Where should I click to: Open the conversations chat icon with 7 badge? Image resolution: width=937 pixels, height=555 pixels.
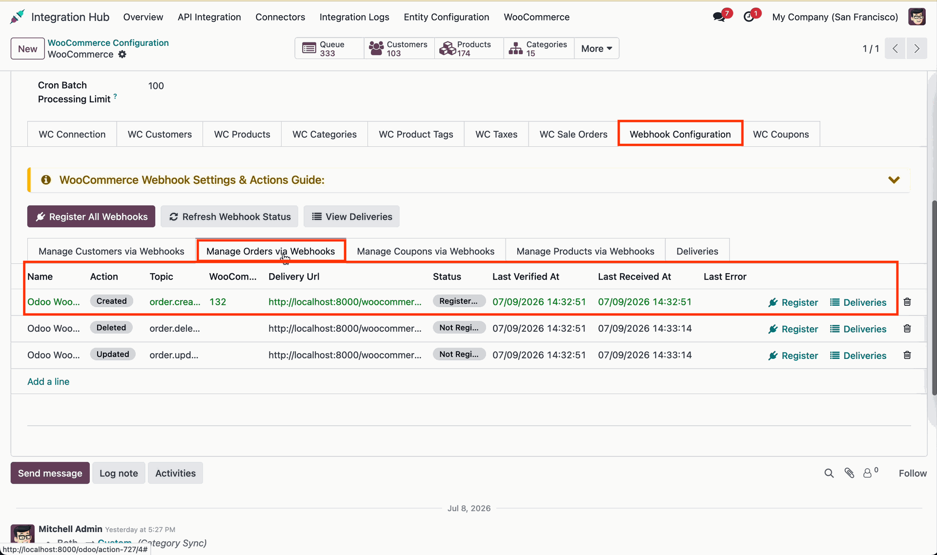click(719, 17)
